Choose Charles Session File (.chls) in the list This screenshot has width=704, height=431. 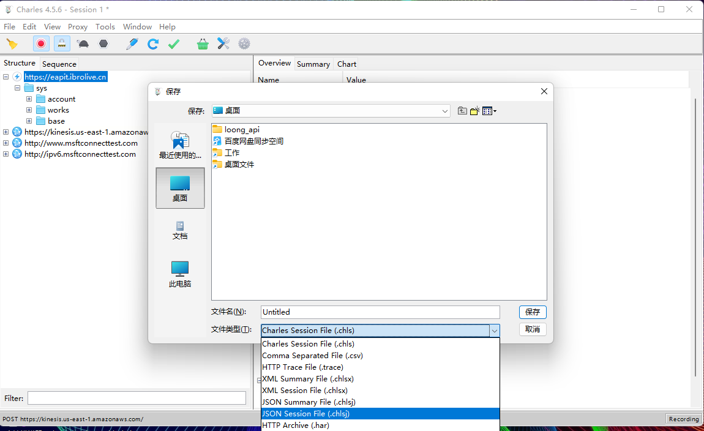click(380, 344)
